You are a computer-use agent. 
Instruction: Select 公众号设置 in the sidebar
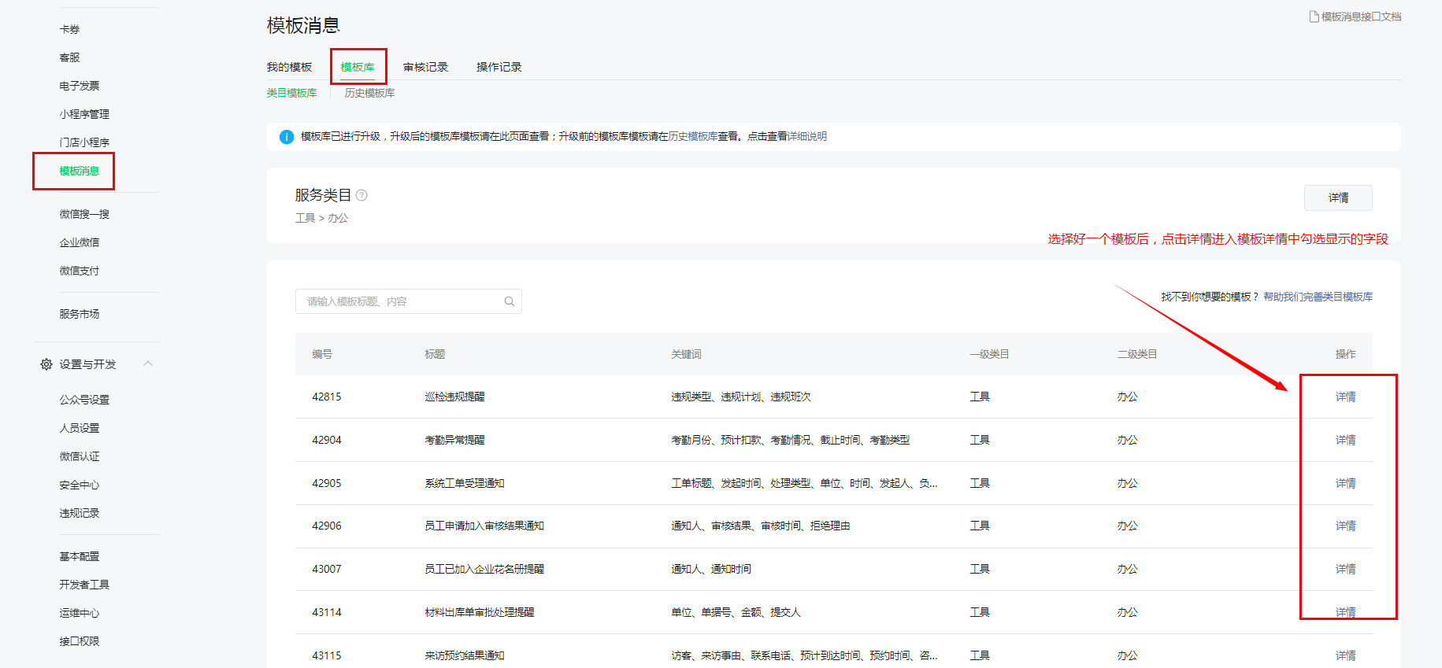(x=84, y=400)
